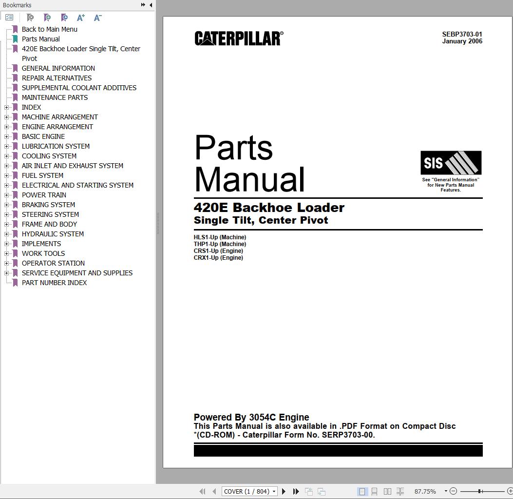The image size is (513, 499).
Task: Toggle zoom out with the minus icon
Action: (x=453, y=491)
